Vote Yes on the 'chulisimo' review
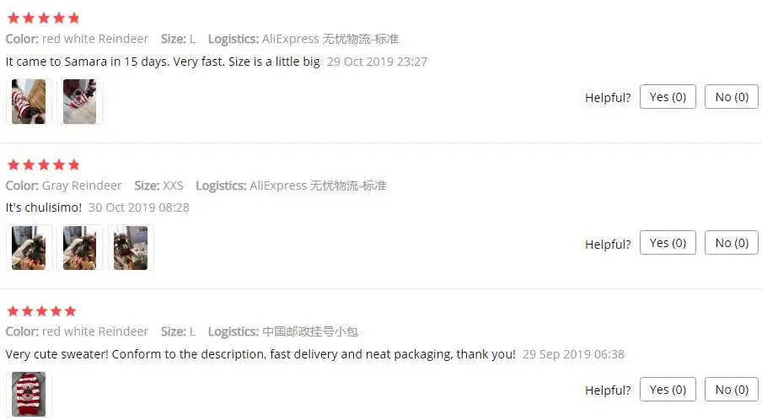The width and height of the screenshot is (762, 420). click(668, 243)
